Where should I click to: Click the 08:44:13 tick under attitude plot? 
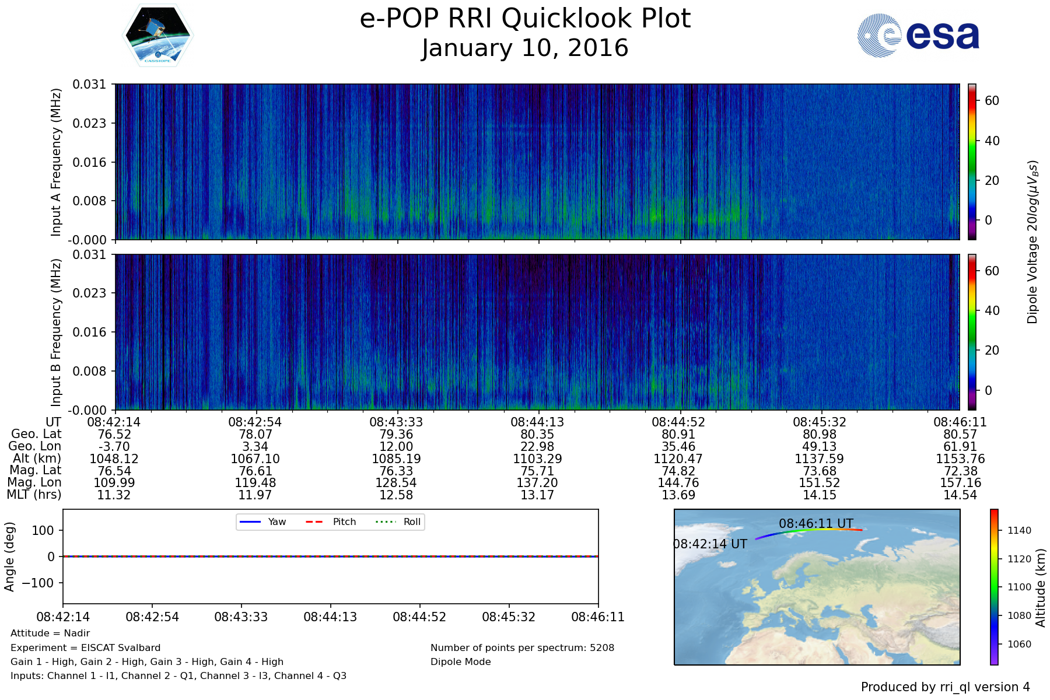tap(330, 617)
